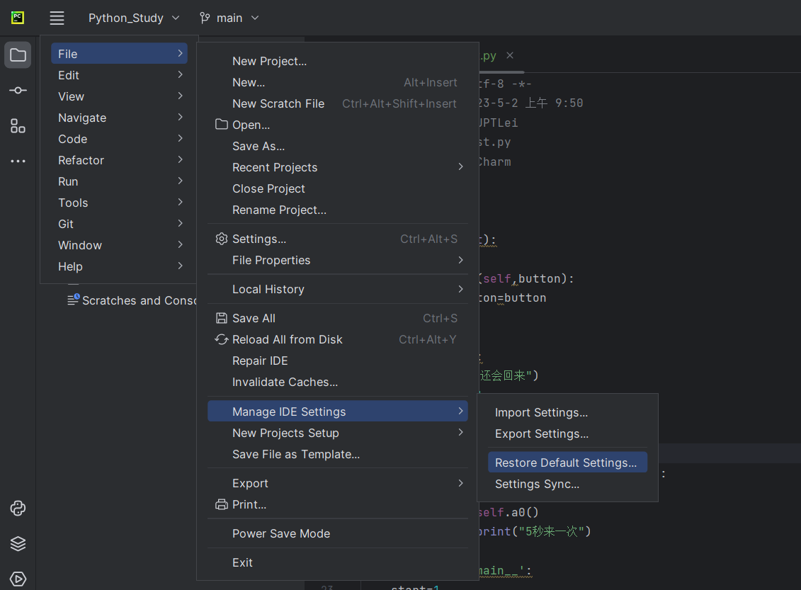Choose Save As... menu item

click(x=338, y=146)
